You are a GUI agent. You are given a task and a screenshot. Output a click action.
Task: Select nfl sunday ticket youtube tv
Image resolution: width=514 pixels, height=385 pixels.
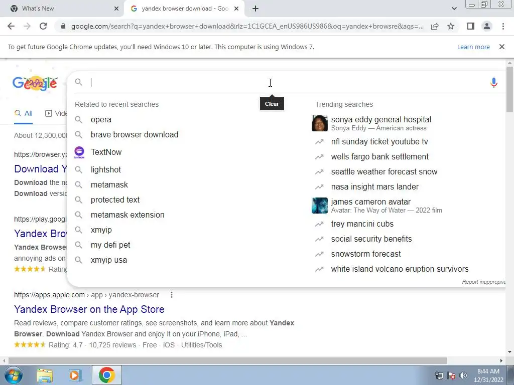click(379, 141)
